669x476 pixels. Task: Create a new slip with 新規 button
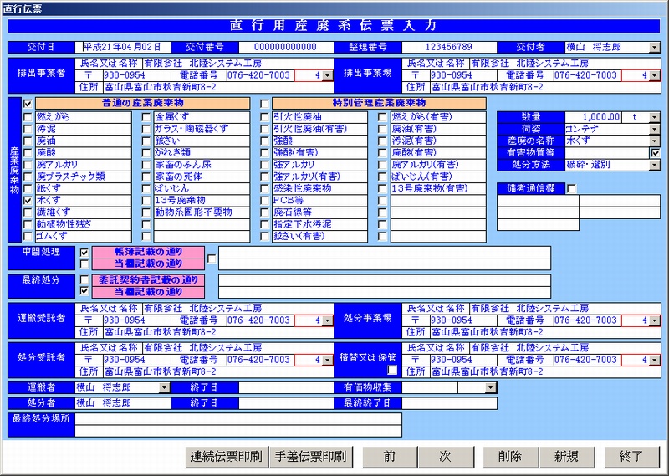coord(566,457)
